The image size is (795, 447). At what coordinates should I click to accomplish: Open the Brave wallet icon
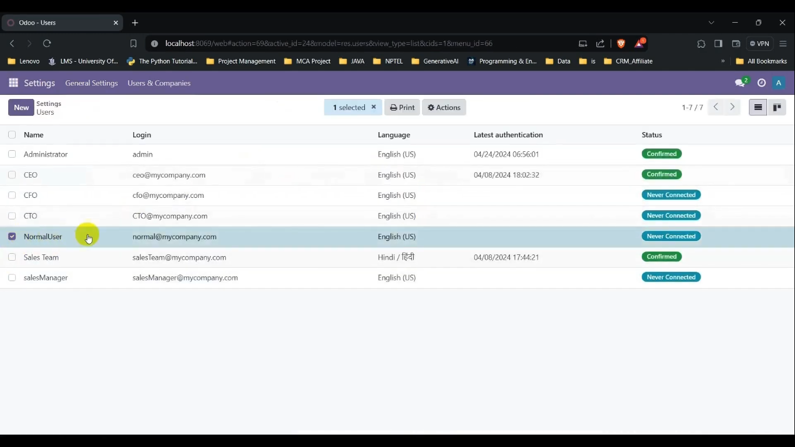736,44
